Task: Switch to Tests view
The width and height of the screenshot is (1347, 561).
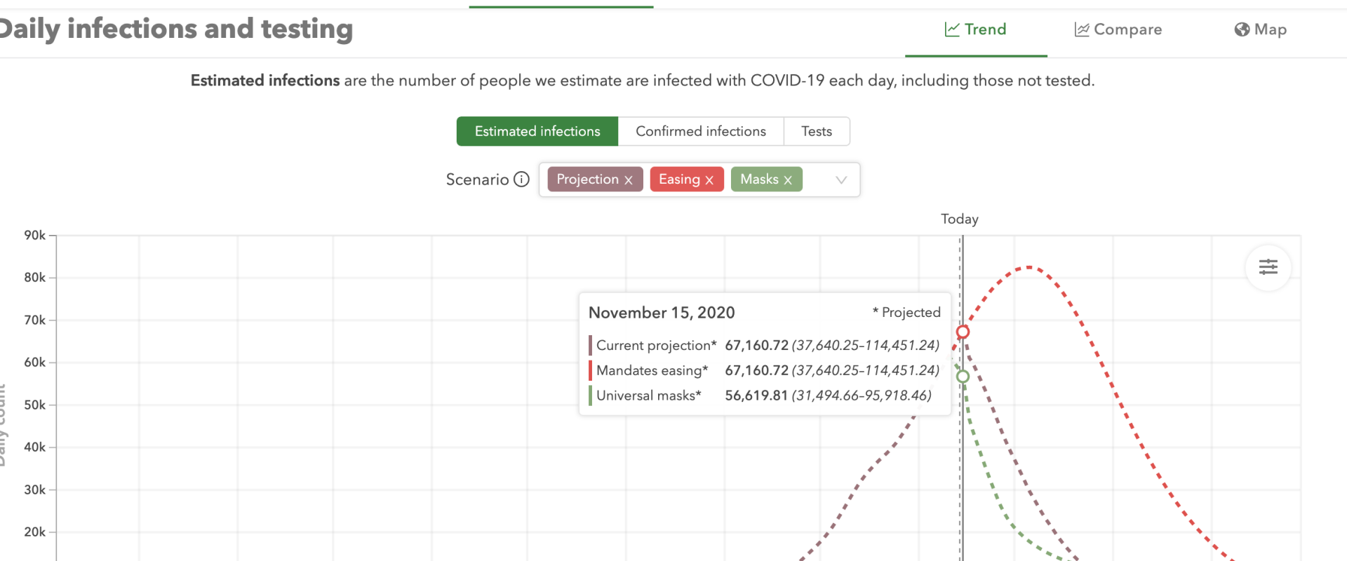Action: (x=817, y=132)
